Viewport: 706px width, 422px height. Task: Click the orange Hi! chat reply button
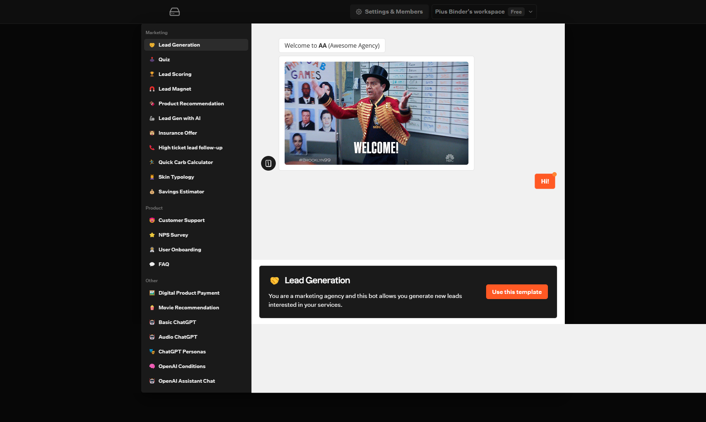click(x=545, y=181)
